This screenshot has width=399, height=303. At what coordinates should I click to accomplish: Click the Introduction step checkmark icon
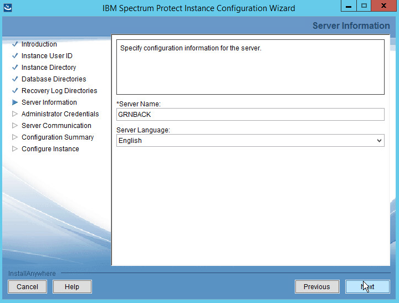15,44
